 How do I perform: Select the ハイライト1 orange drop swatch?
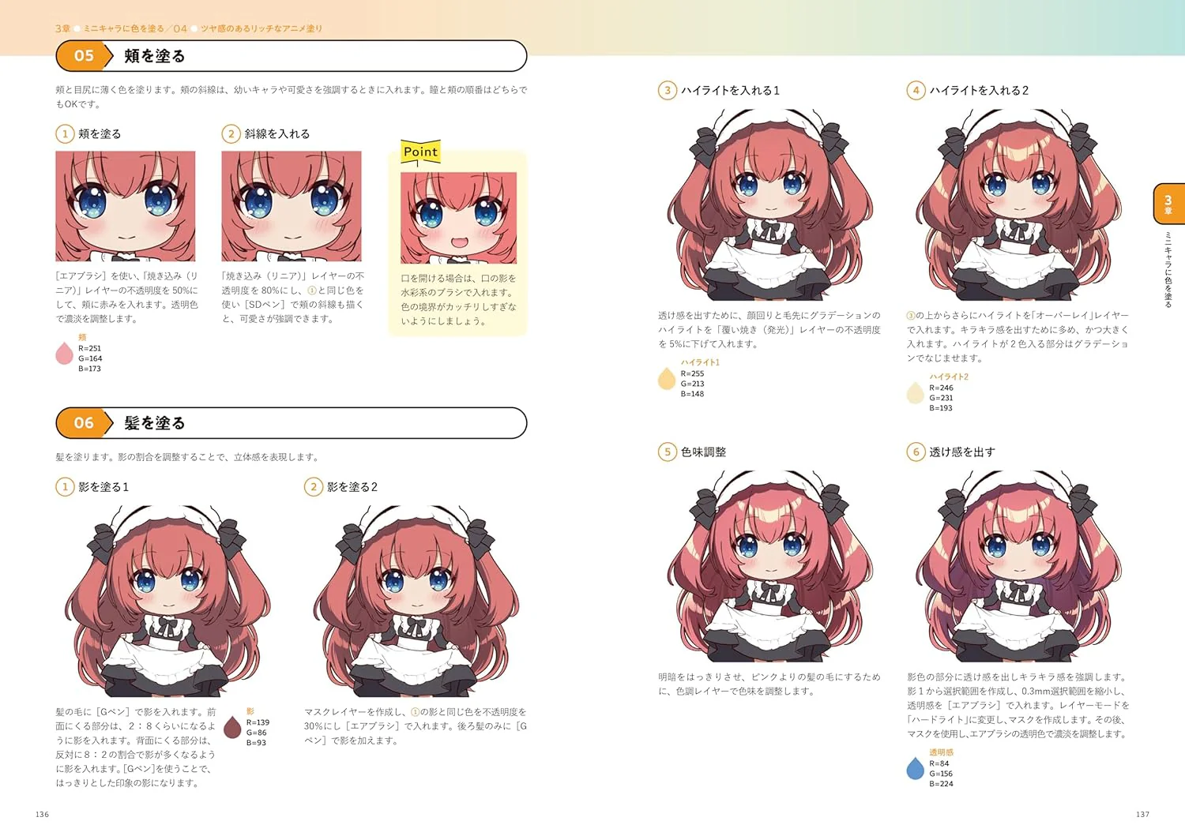click(x=667, y=378)
